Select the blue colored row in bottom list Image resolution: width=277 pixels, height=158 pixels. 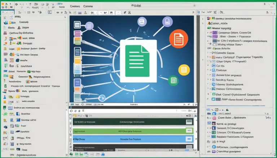pos(130,139)
